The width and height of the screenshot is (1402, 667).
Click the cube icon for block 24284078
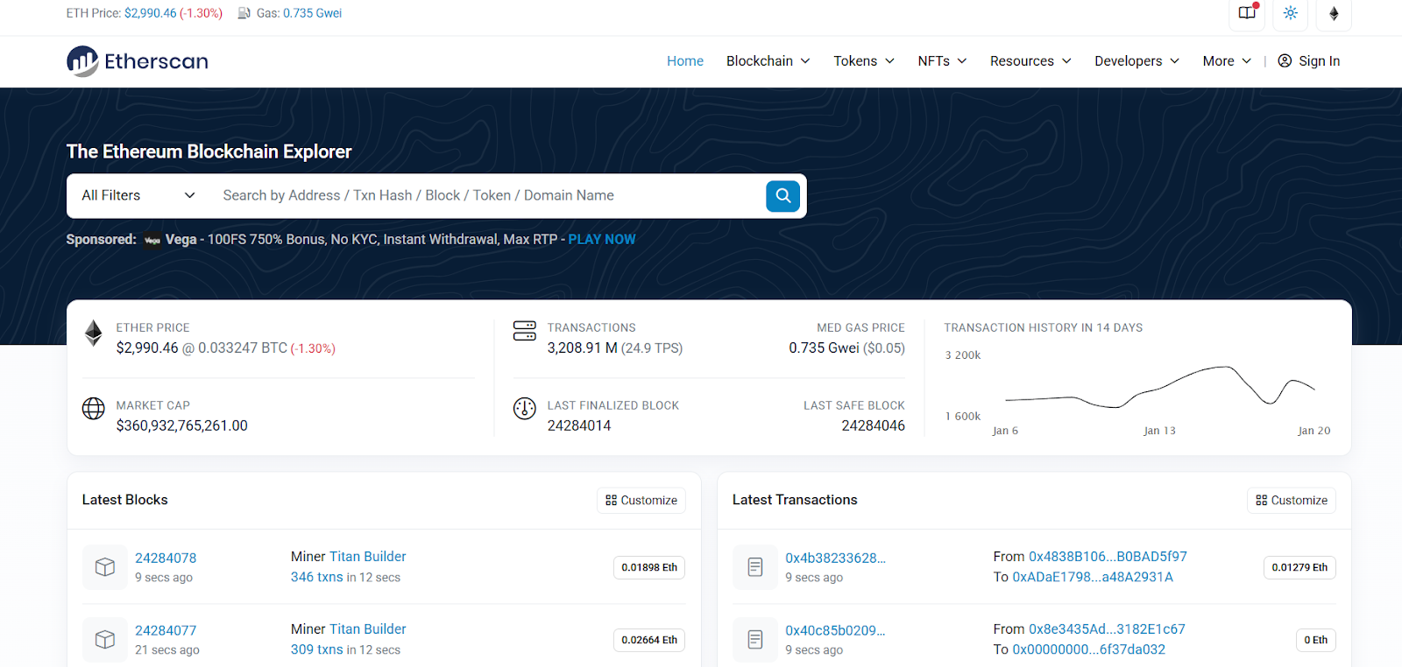click(105, 567)
